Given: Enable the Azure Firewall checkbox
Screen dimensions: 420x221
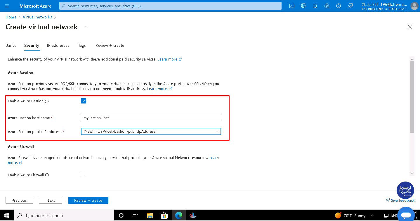Looking at the screenshot, I should pyautogui.click(x=84, y=174).
